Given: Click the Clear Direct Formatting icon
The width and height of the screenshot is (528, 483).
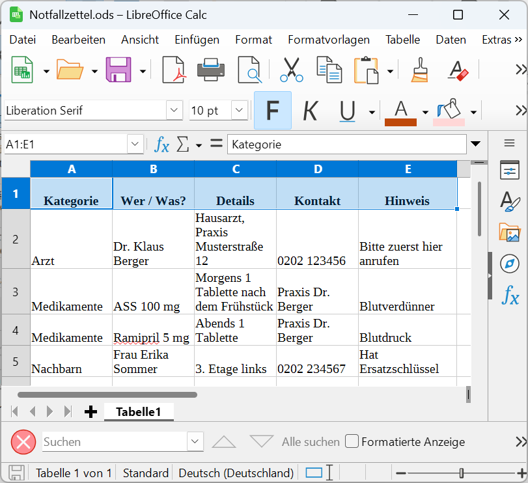Looking at the screenshot, I should click(458, 70).
